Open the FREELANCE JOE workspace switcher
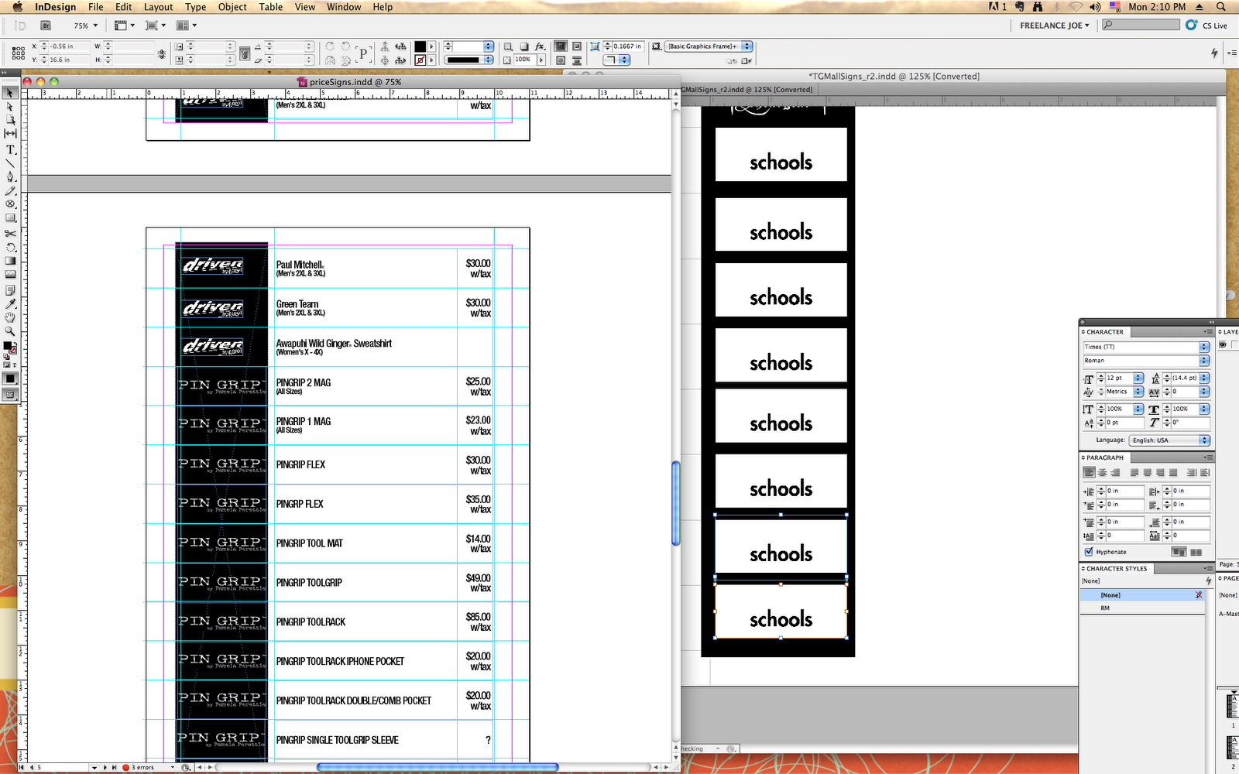 (1054, 26)
